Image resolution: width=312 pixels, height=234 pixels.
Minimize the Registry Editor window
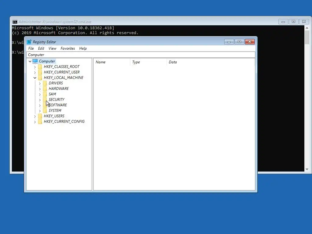click(229, 42)
